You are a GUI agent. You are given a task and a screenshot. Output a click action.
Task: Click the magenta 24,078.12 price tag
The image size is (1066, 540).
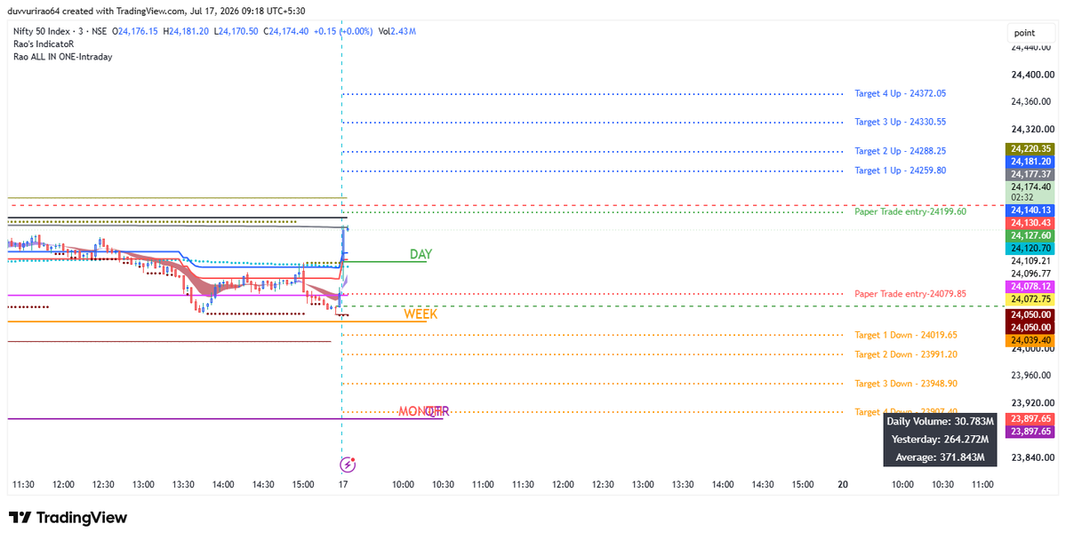click(1030, 287)
